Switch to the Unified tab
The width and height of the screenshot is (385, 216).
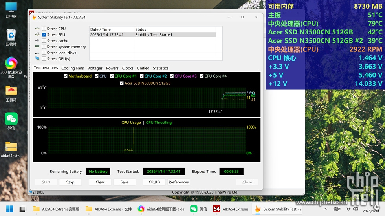(x=143, y=68)
